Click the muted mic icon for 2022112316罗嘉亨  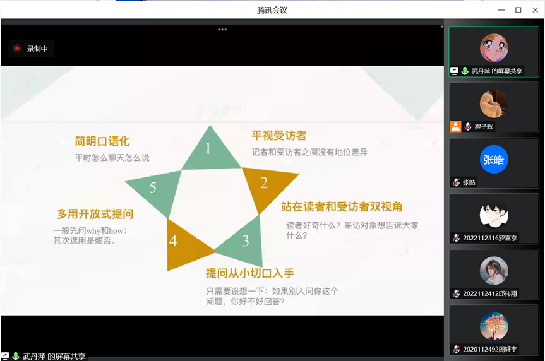pyautogui.click(x=456, y=238)
